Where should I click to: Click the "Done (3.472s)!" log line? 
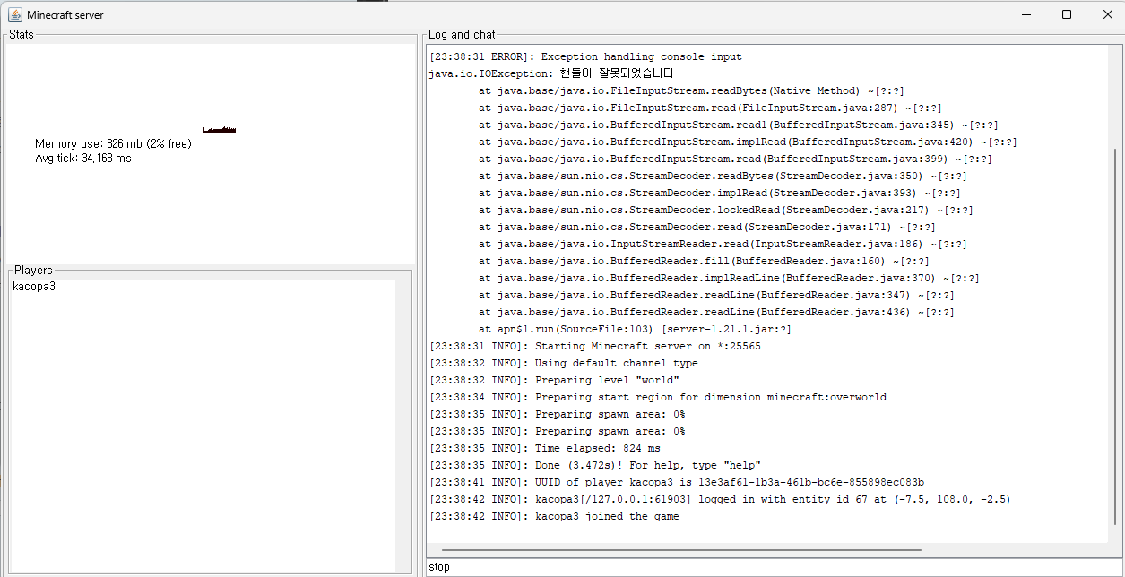pos(594,465)
